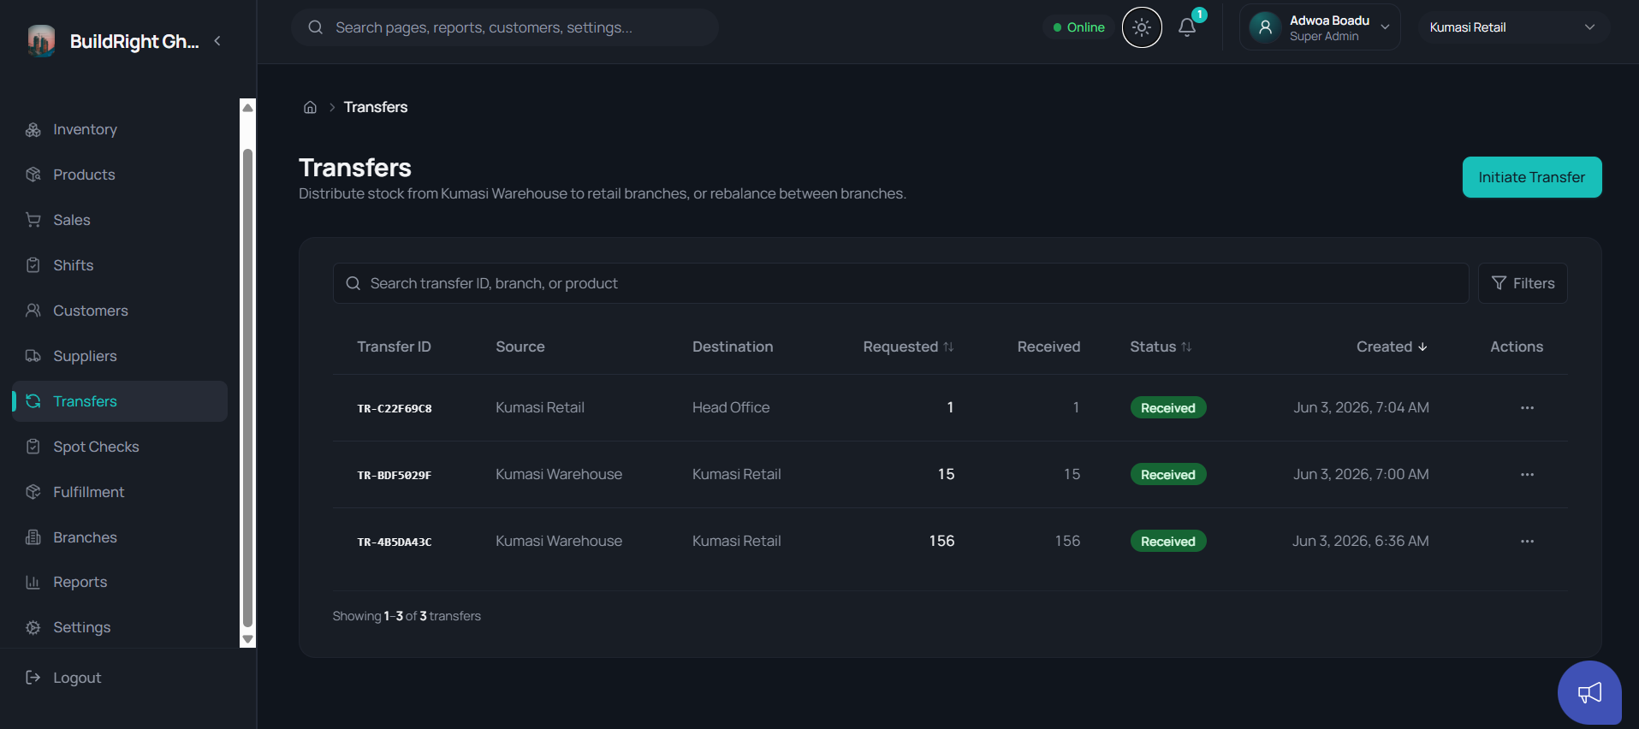Click the Transfers sidebar icon
The width and height of the screenshot is (1639, 729).
click(x=33, y=401)
